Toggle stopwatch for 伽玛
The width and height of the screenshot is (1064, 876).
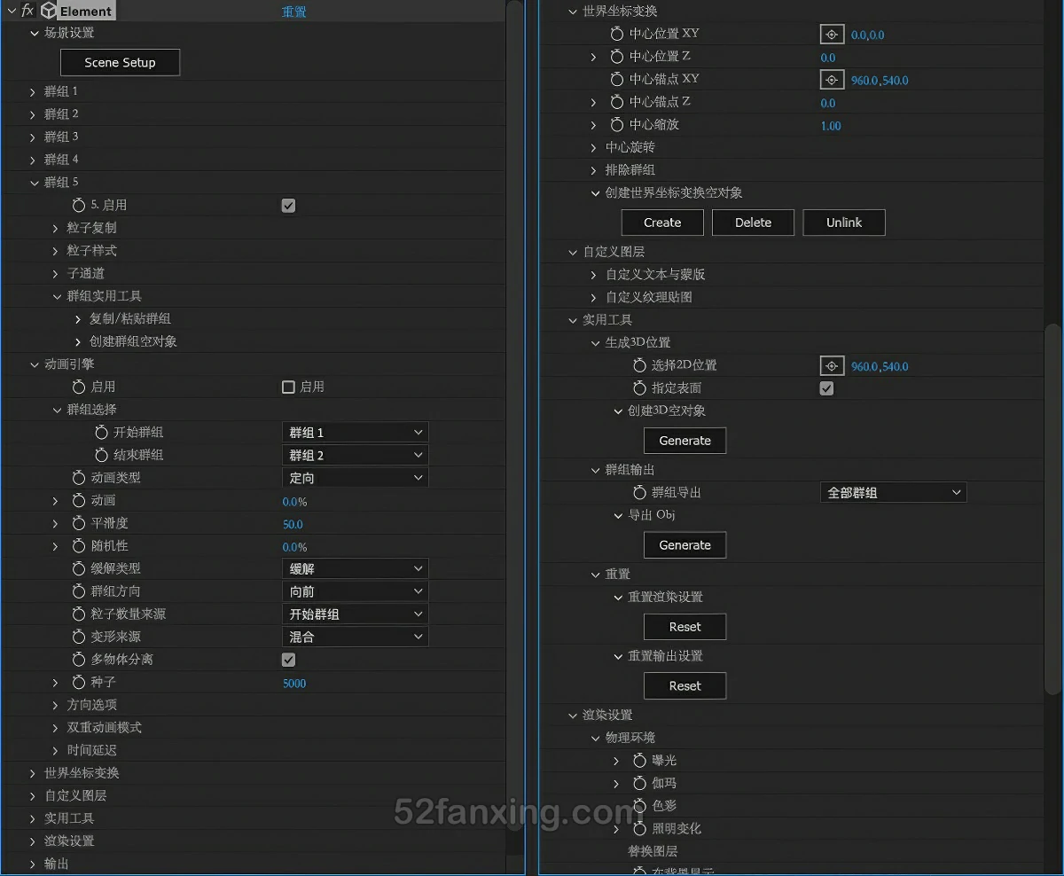pos(640,784)
